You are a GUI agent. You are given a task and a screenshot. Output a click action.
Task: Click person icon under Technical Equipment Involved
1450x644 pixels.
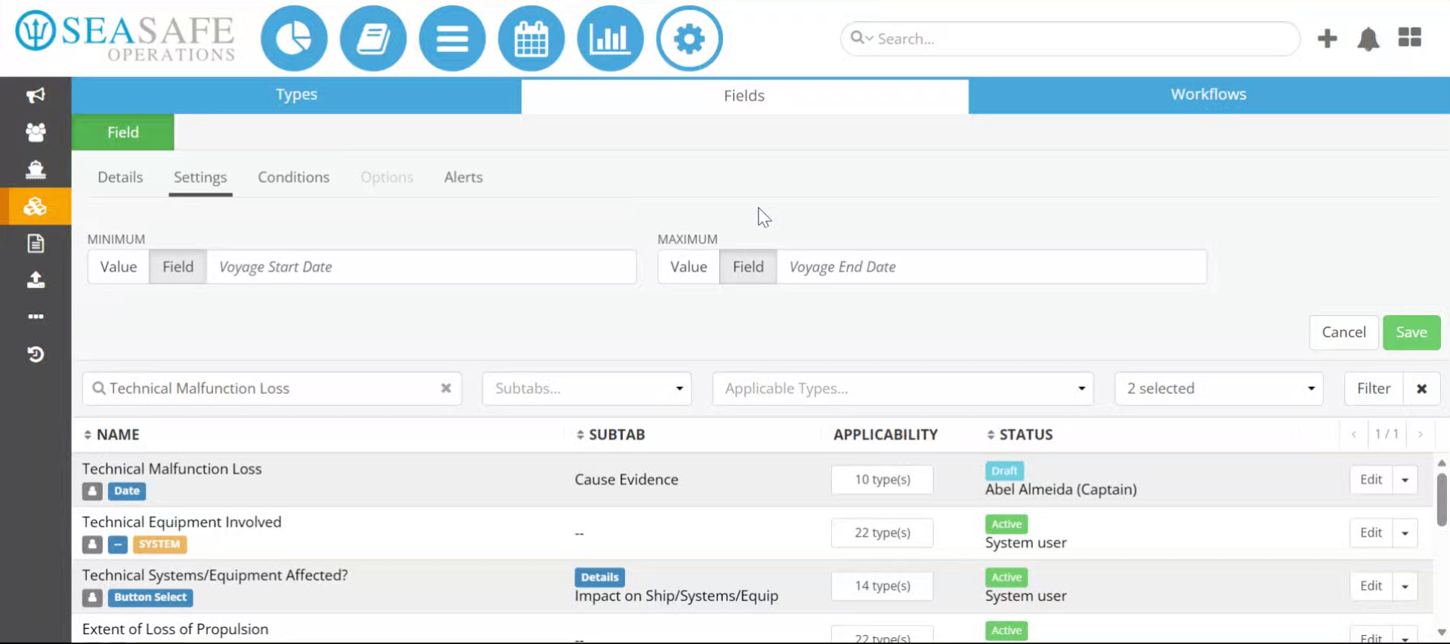point(92,544)
